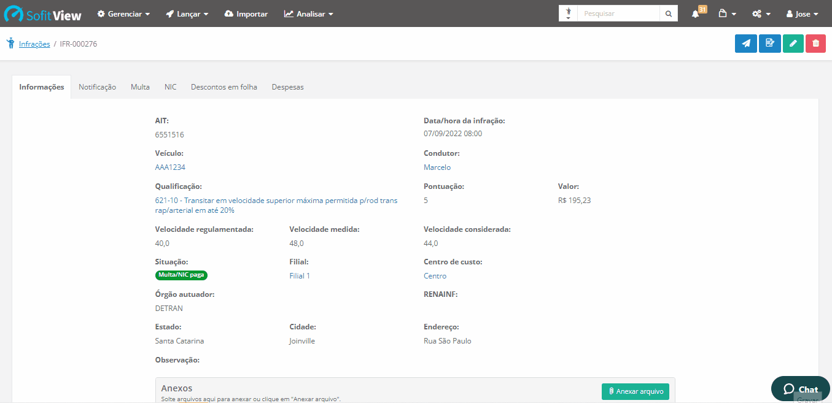Viewport: 832px width, 403px height.
Task: Open the Descontos em folha tab
Action: (x=224, y=87)
